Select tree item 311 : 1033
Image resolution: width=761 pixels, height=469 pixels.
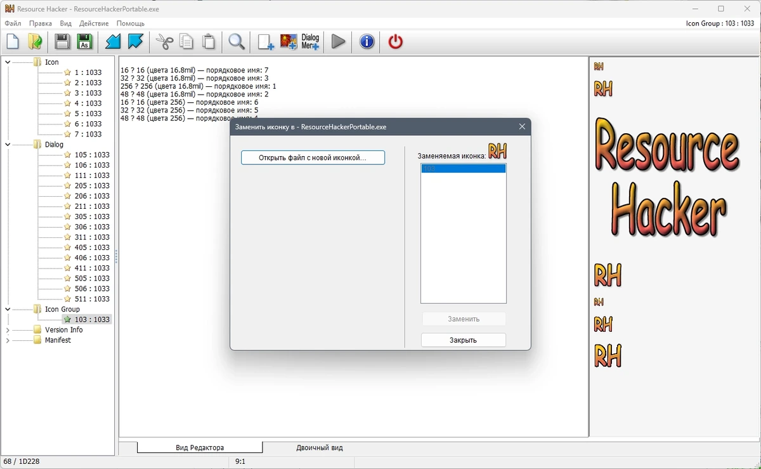point(92,237)
